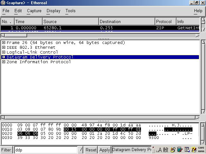This screenshot has width=206, height=154.
Task: Click hex dump pane scrollbar up arrow
Action: tap(203, 125)
